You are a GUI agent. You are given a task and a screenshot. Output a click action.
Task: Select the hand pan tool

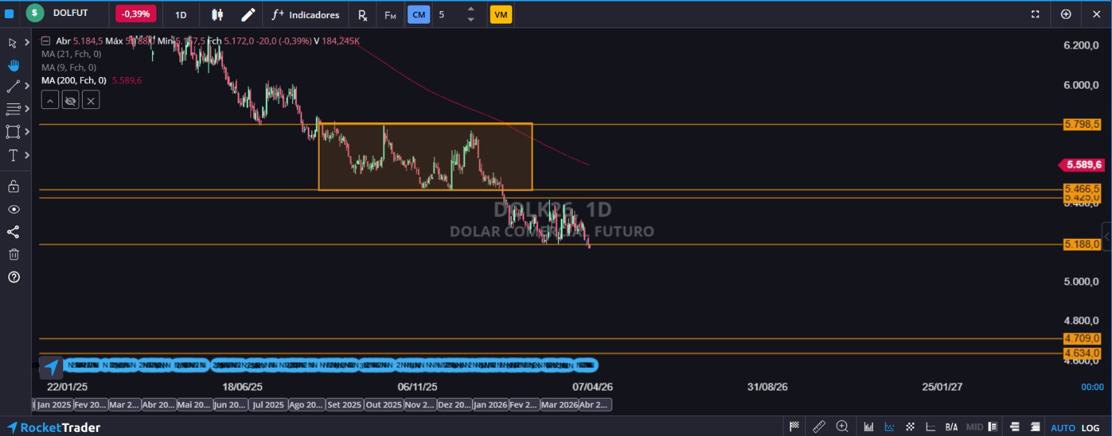pyautogui.click(x=13, y=65)
